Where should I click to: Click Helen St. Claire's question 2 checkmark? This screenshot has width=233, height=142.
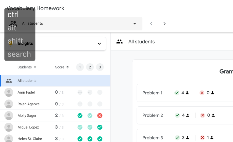pyautogui.click(x=90, y=139)
